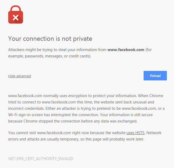The image size is (174, 168).
Task: Click the NET::ERR_CERT_AUTHORITY_INVALID error code
Action: (41, 159)
